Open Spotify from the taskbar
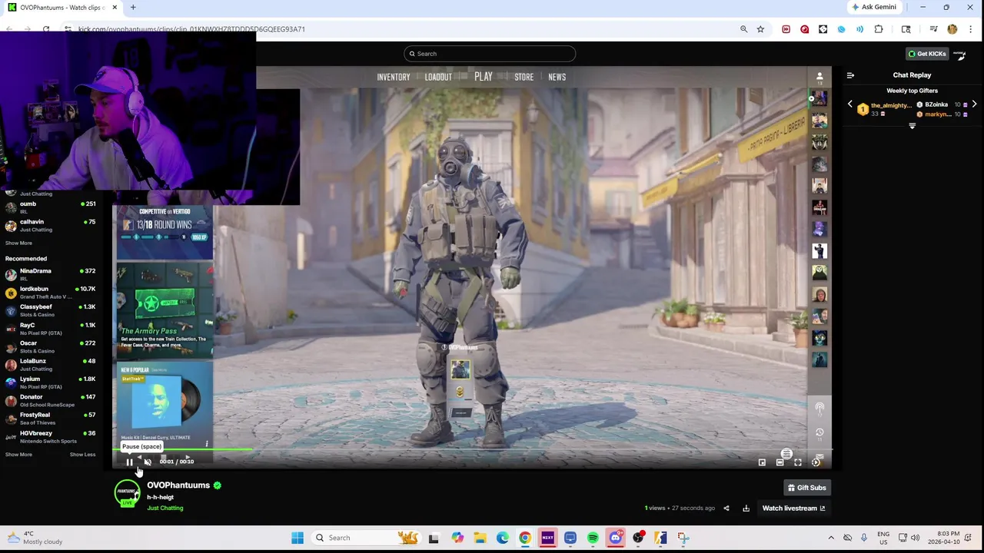 click(593, 538)
